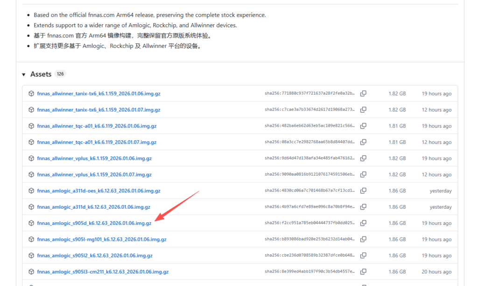Click the 126 assets count badge
Screen dimensions: 478x286
tap(60, 74)
